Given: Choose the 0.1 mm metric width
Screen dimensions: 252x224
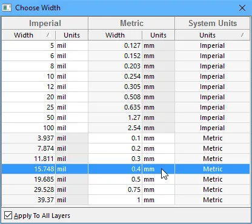Looking at the screenshot, I should tap(126, 138).
